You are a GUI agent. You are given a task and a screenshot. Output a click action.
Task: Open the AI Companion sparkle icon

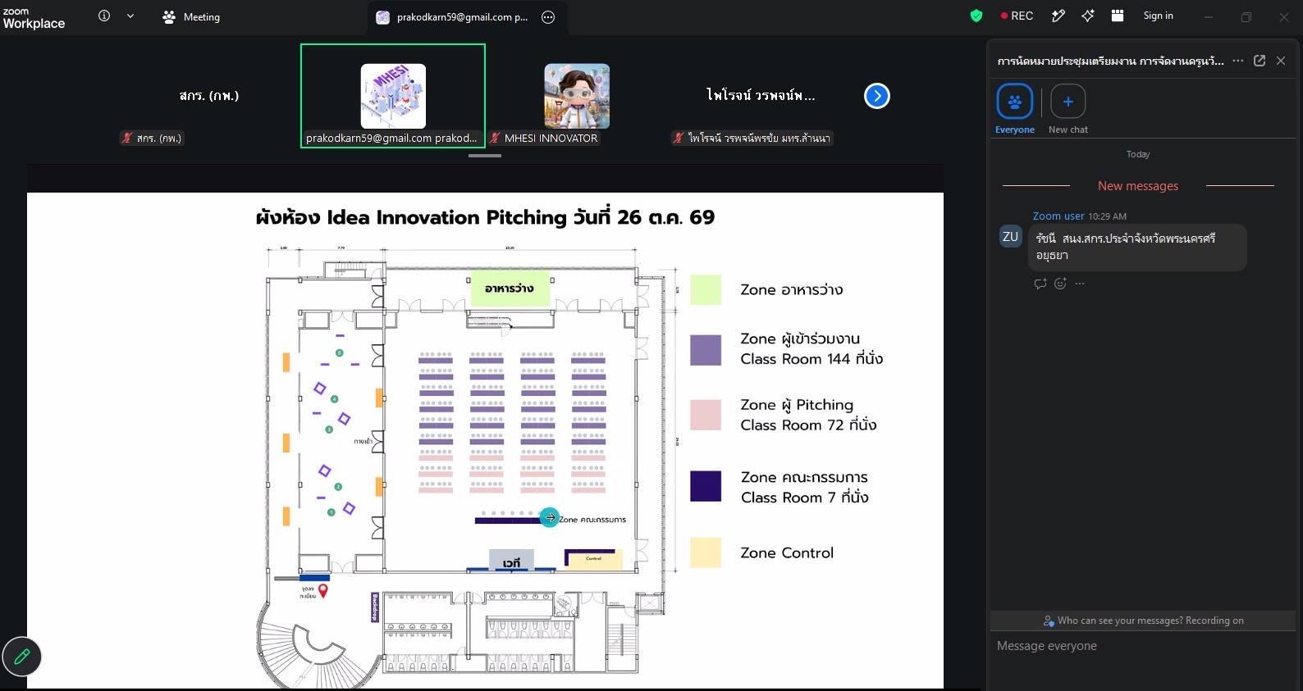coord(1088,16)
